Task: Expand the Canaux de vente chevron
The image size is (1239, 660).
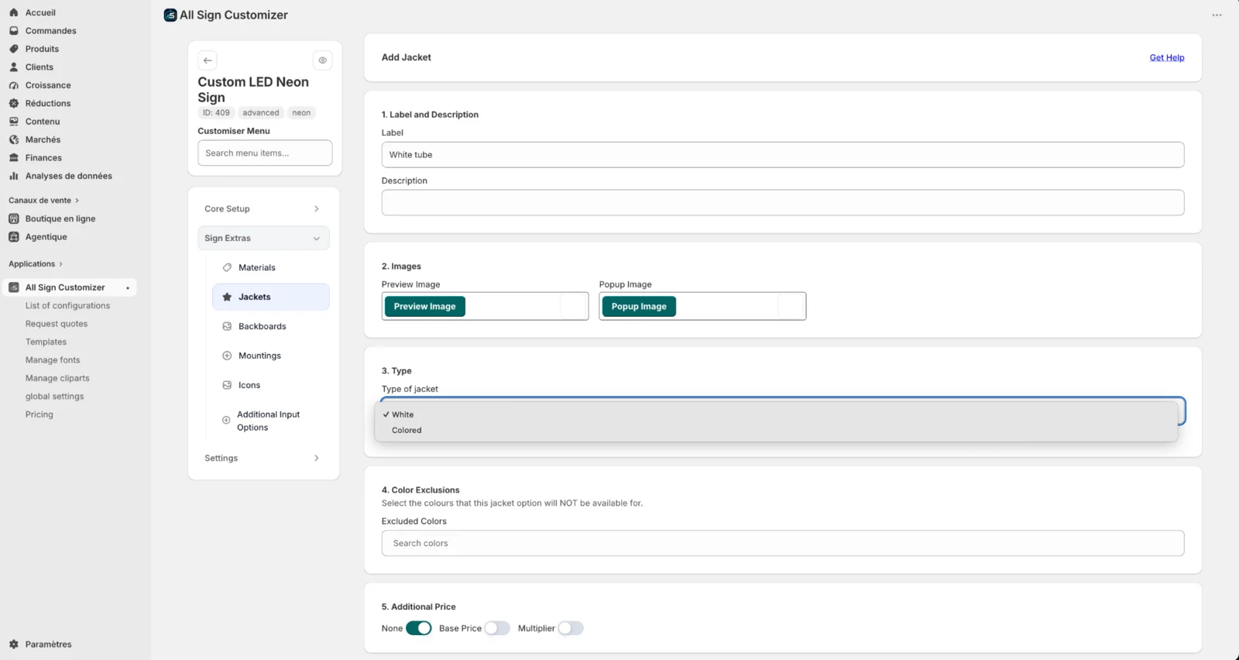Action: pos(77,201)
